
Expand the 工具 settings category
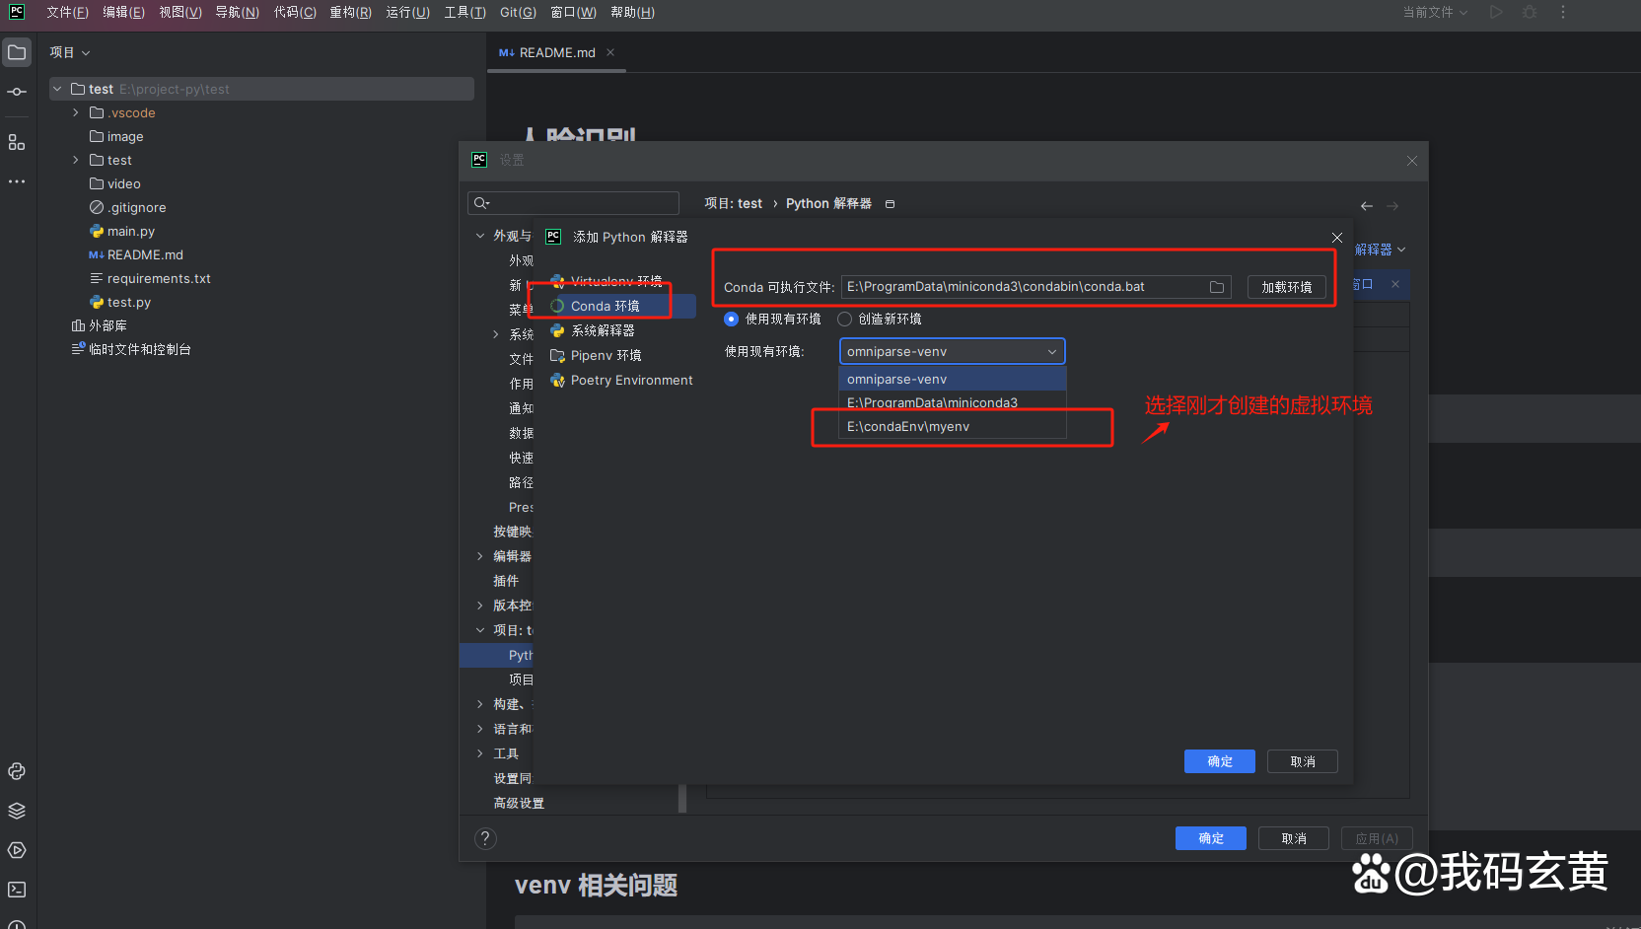[x=480, y=753]
